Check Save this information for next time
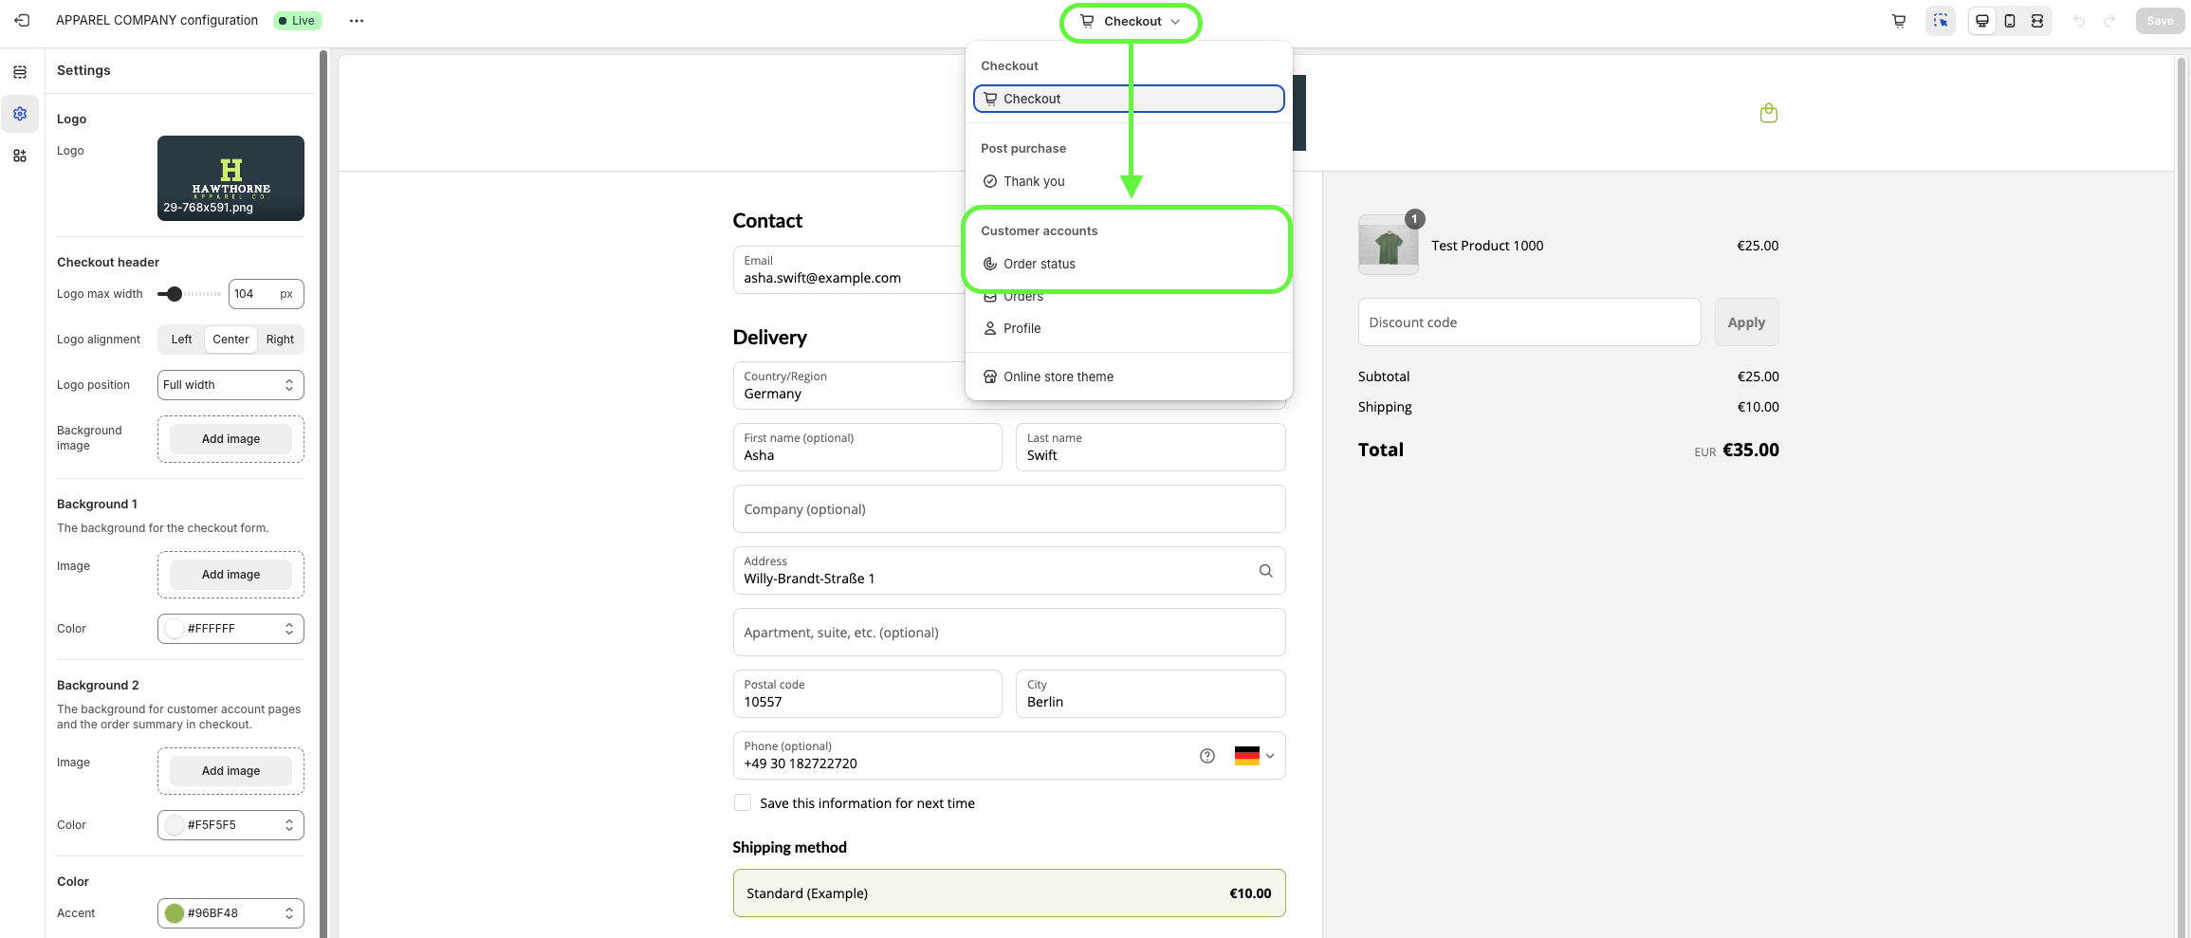Image resolution: width=2191 pixels, height=938 pixels. click(x=743, y=803)
